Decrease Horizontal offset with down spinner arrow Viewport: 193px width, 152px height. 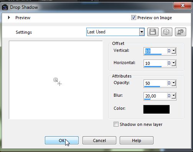pyautogui.click(x=169, y=64)
